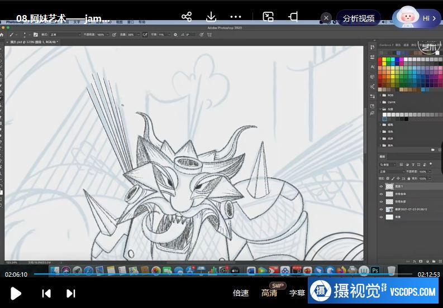The image size is (443, 308).
Task: Open the Properties panel icon in side strip
Action: coord(372,57)
